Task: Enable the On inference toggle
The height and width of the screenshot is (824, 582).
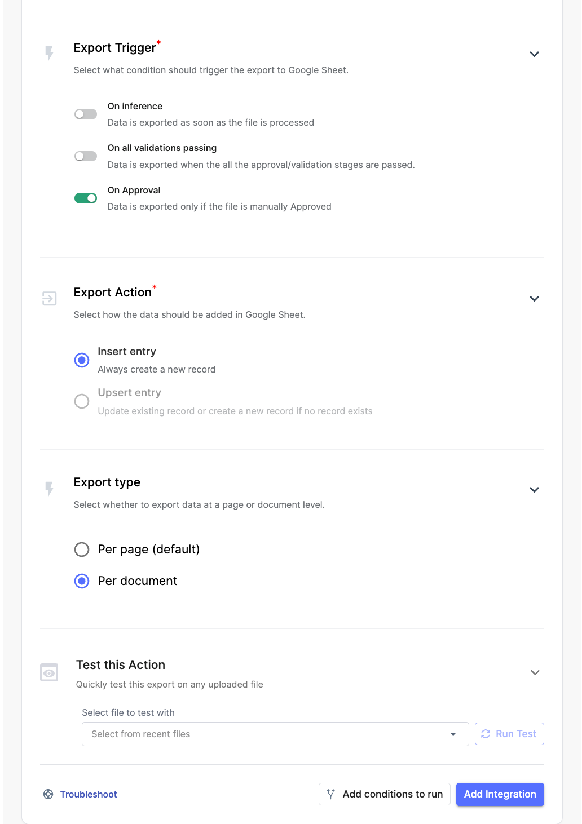Action: [86, 114]
